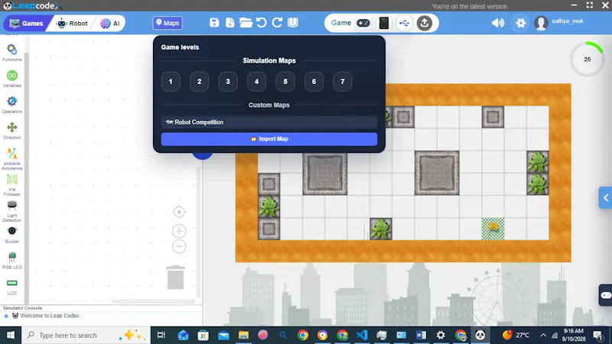Click the circular timer showing 25
The image size is (612, 344).
click(x=587, y=60)
